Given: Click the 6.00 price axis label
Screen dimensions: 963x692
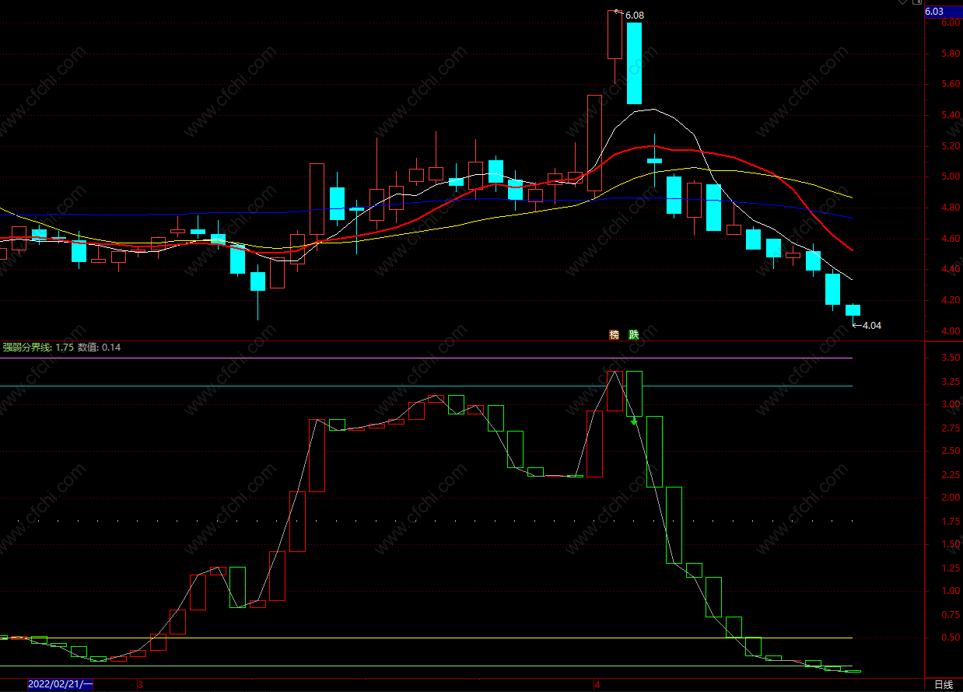Looking at the screenshot, I should pyautogui.click(x=950, y=23).
